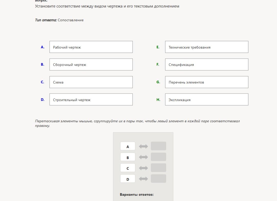Select the 'Сборочный чертеж' answer box
277x201 pixels.
click(91, 65)
